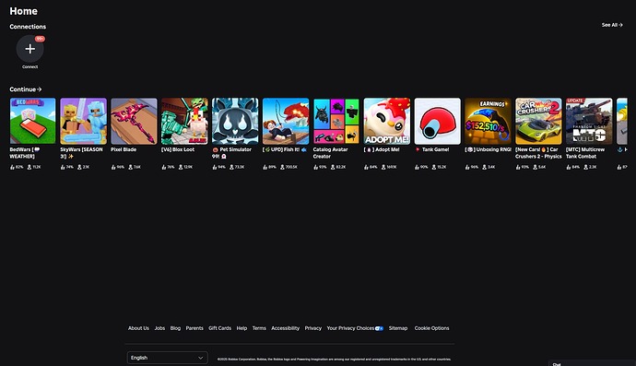Screen dimensions: 636x366
Task: Open the Pet Simulator 99 thumbnail
Action: pos(235,121)
